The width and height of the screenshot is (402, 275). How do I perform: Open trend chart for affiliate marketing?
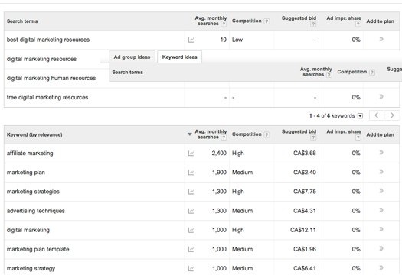[x=191, y=154]
